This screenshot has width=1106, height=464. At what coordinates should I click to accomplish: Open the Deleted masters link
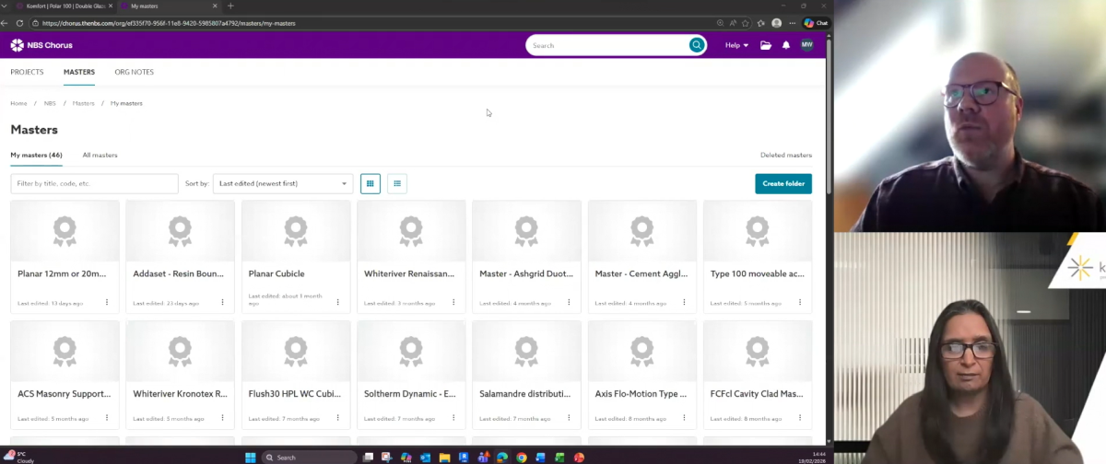point(786,155)
